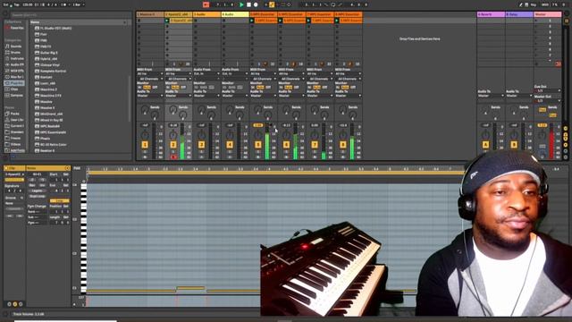Stop playback with the square stop button
The image size is (572, 322).
point(248,4)
